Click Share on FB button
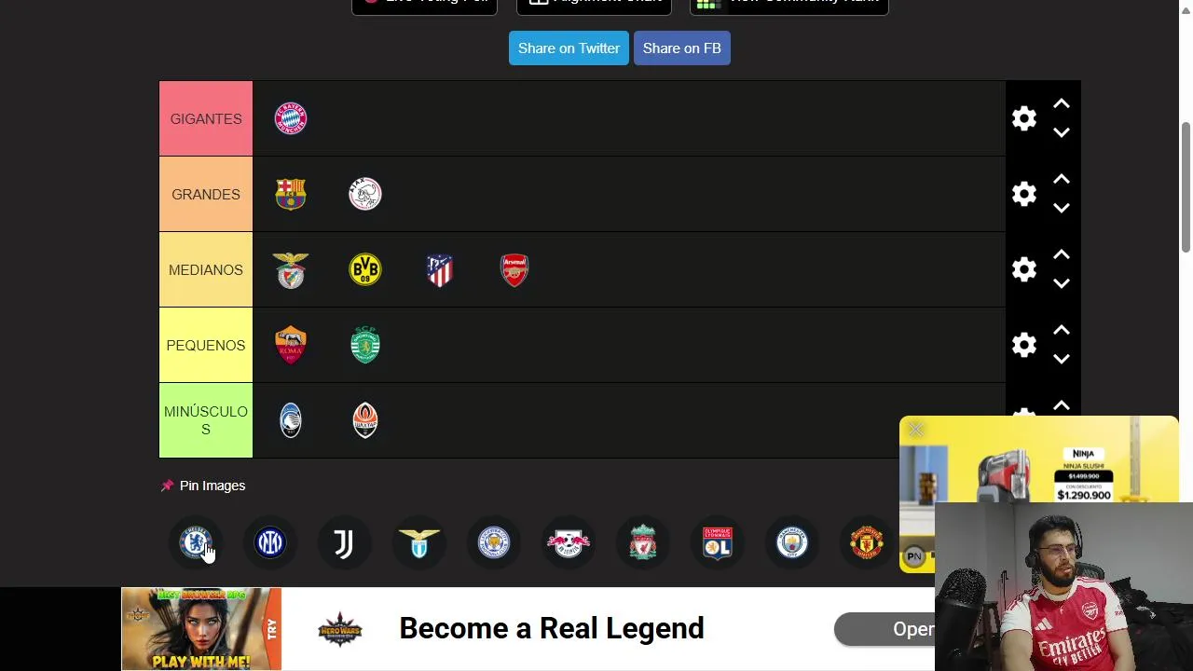This screenshot has width=1193, height=671. [x=682, y=48]
